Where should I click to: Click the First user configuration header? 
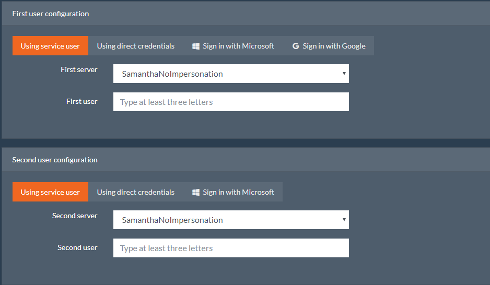51,14
